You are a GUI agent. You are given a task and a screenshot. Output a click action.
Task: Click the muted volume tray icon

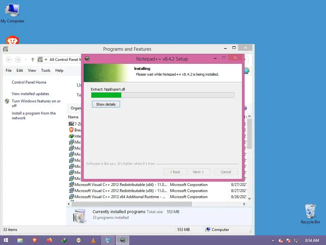pyautogui.click(x=281, y=241)
